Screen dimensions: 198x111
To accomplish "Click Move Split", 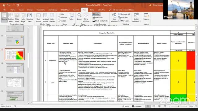I will [124, 21].
